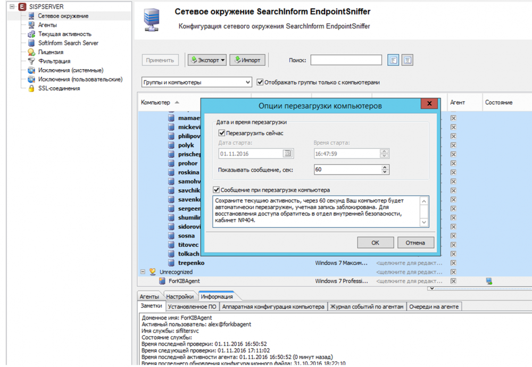The height and width of the screenshot is (367, 532).
Task: Click ForKIBAgent computer icon
Action: tap(162, 281)
